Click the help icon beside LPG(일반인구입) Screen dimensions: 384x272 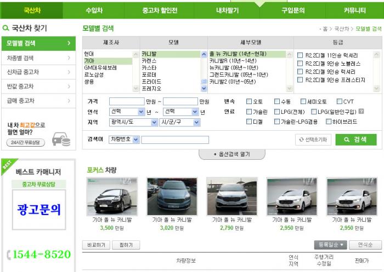(x=361, y=112)
